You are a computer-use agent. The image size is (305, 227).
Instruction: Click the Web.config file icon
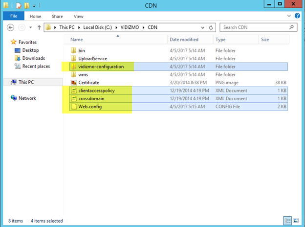coord(74,106)
